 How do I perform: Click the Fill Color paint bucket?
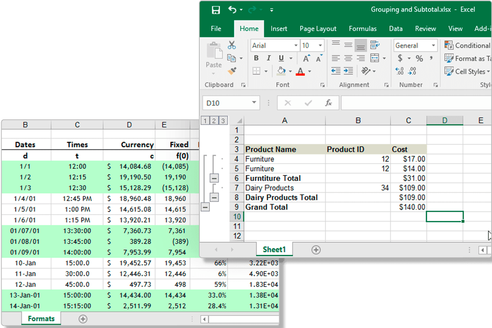pos(281,71)
